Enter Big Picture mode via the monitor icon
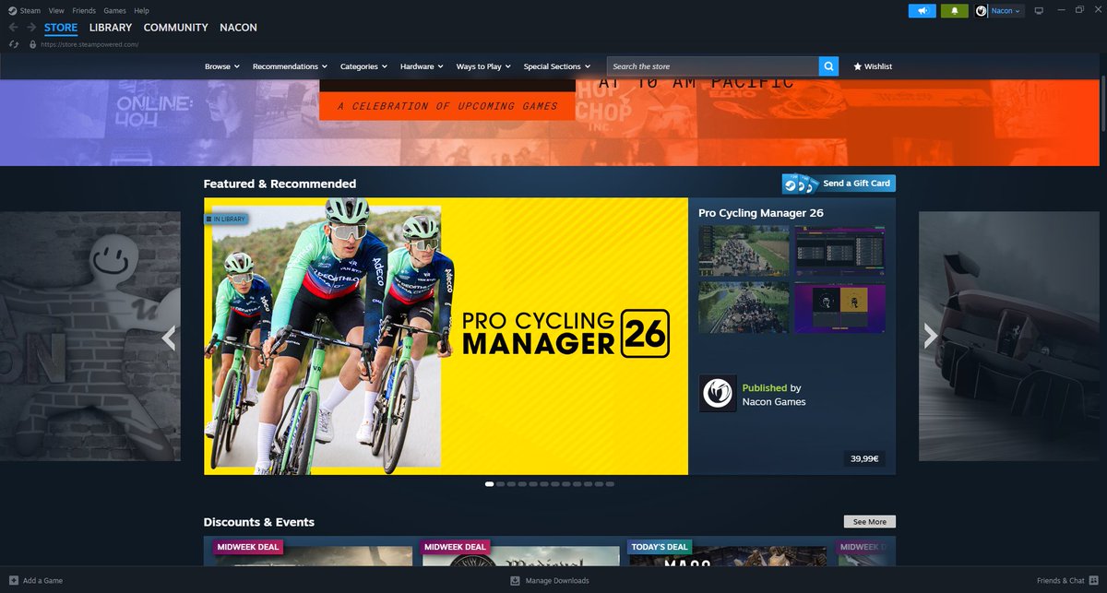The height and width of the screenshot is (593, 1107). (1039, 11)
